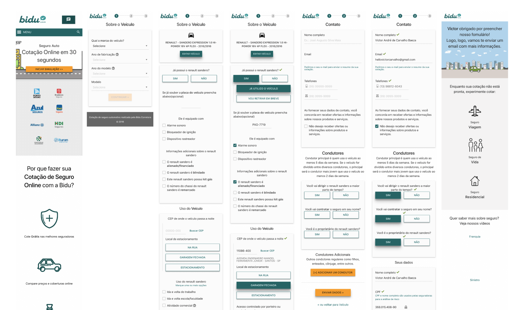Click the CPF field 368.015.408-90

[388, 307]
